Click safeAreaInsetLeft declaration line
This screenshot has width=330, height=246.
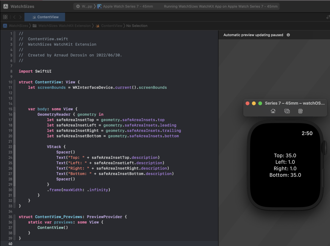111,125
